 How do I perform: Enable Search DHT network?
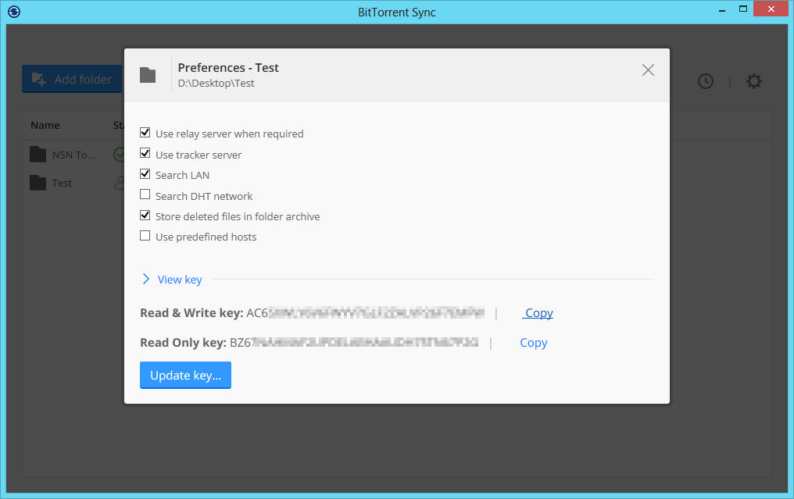145,195
